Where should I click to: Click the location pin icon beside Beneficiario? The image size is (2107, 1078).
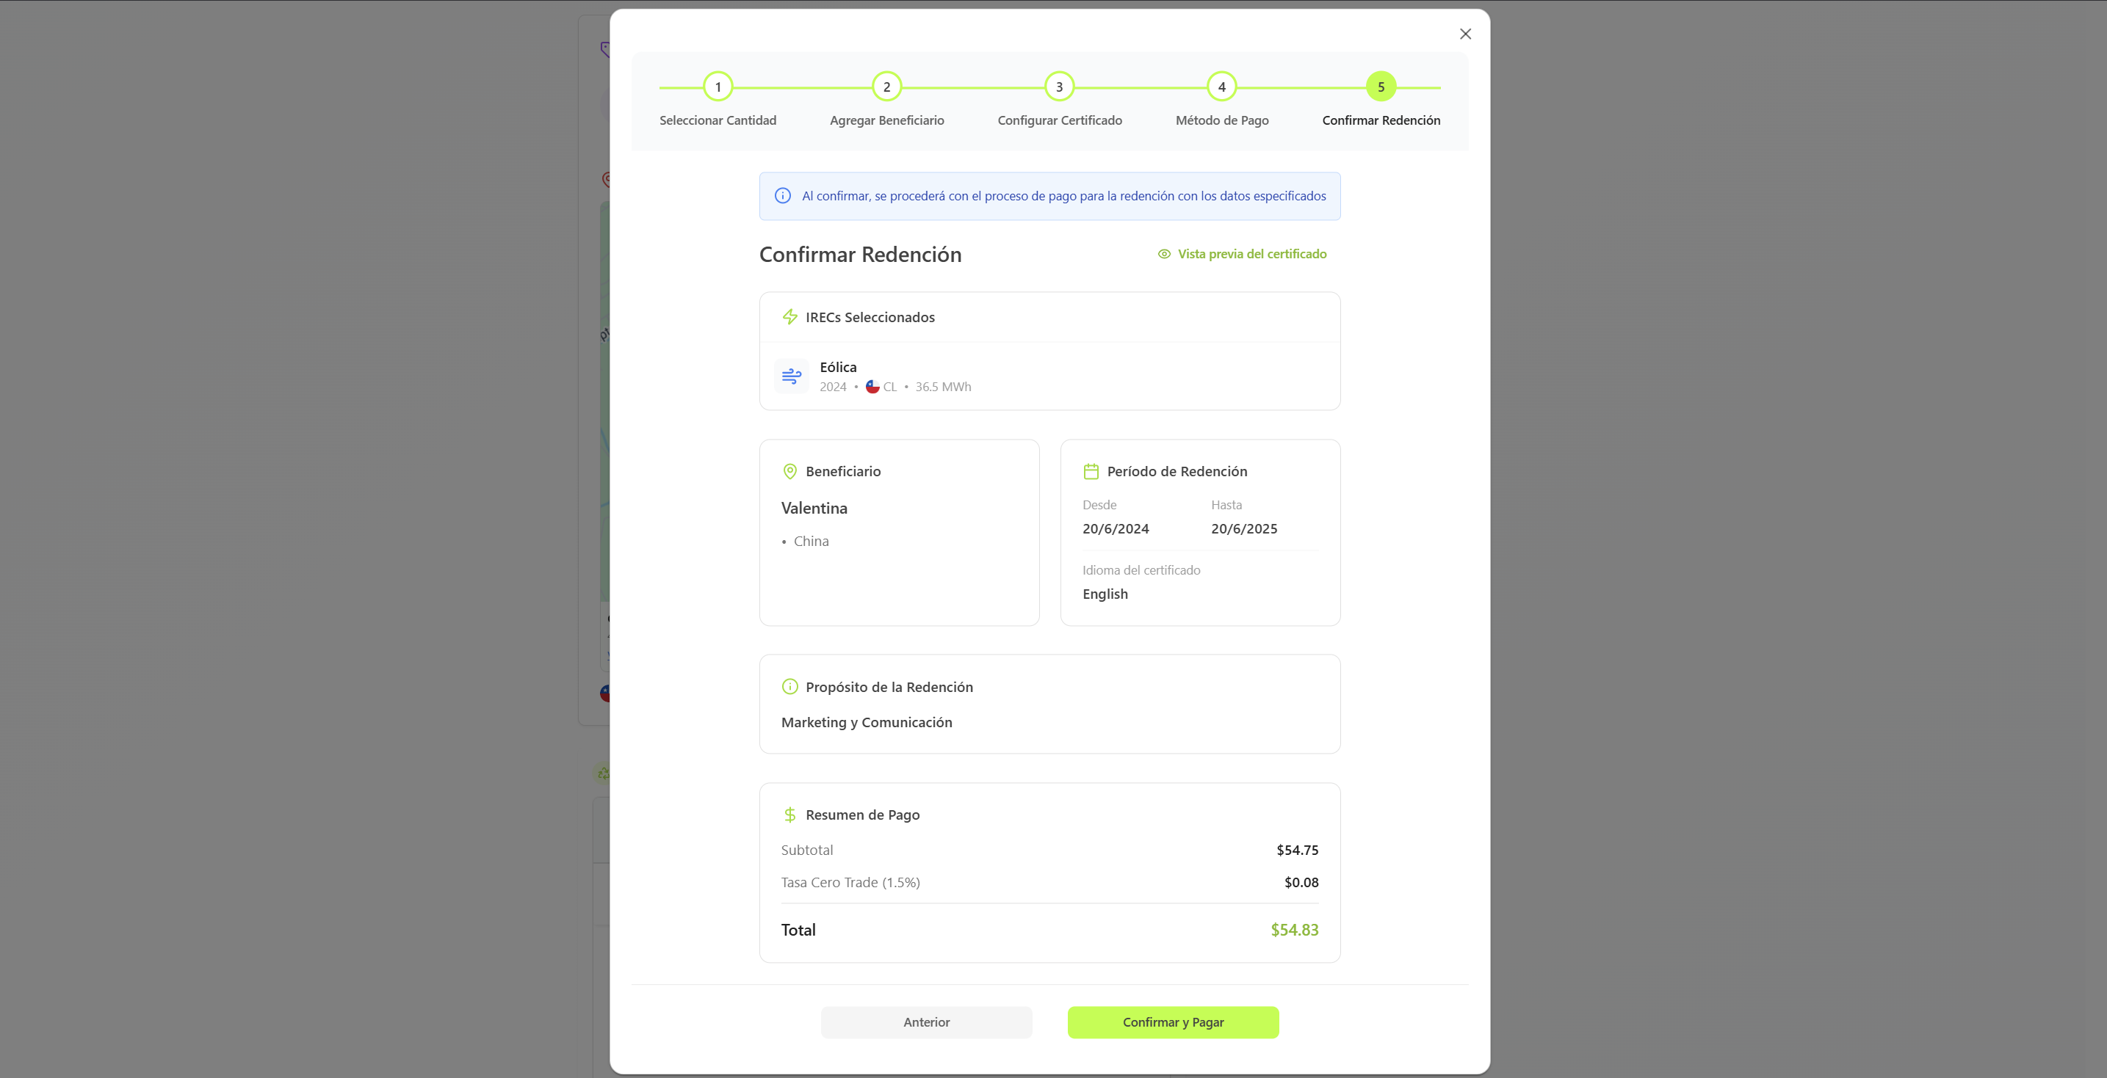(x=789, y=472)
